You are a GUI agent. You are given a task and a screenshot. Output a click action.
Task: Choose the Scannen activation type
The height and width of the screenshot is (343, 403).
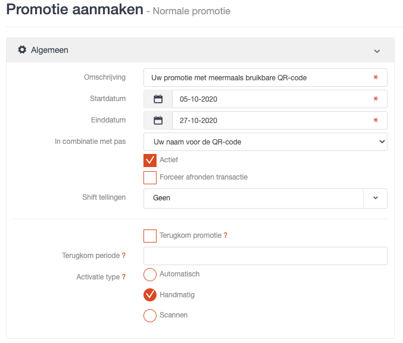150,316
